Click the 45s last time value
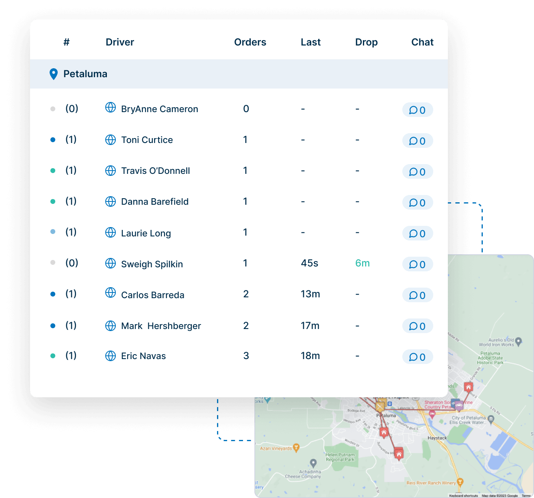The image size is (534, 498). tap(310, 263)
